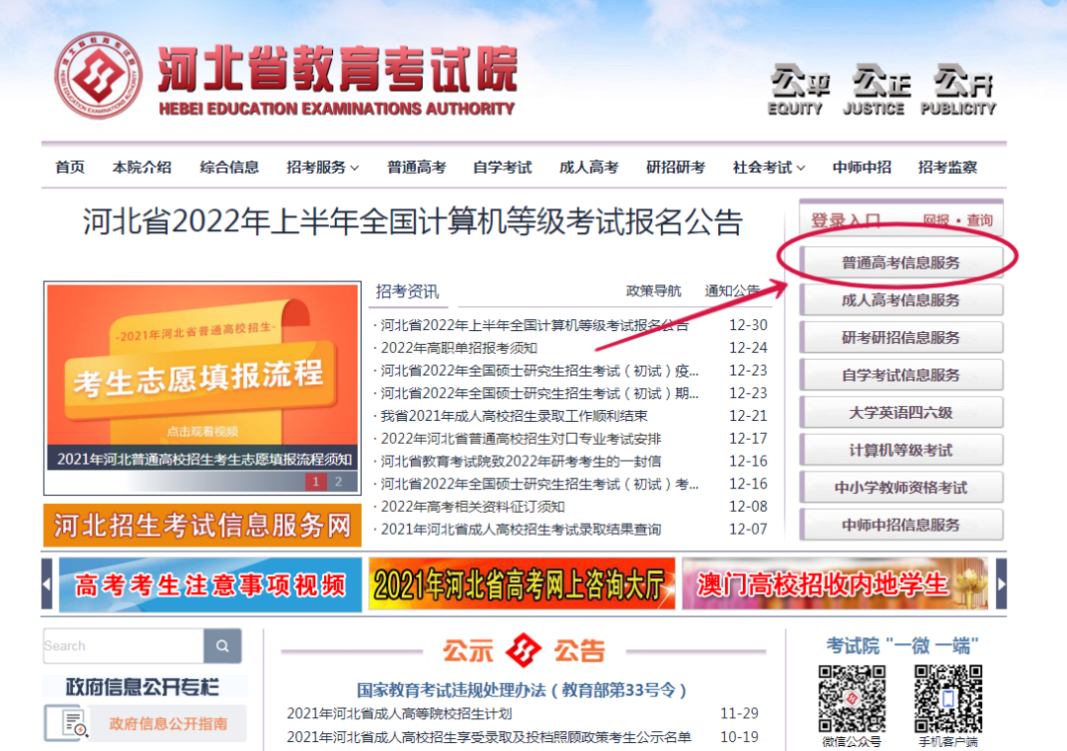Image resolution: width=1067 pixels, height=751 pixels.
Task: Click the search magnifier button
Action: point(222,646)
